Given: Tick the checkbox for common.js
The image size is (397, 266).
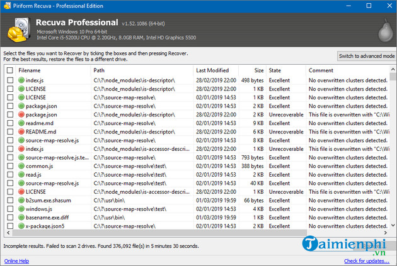Looking at the screenshot, I should click(x=9, y=166).
